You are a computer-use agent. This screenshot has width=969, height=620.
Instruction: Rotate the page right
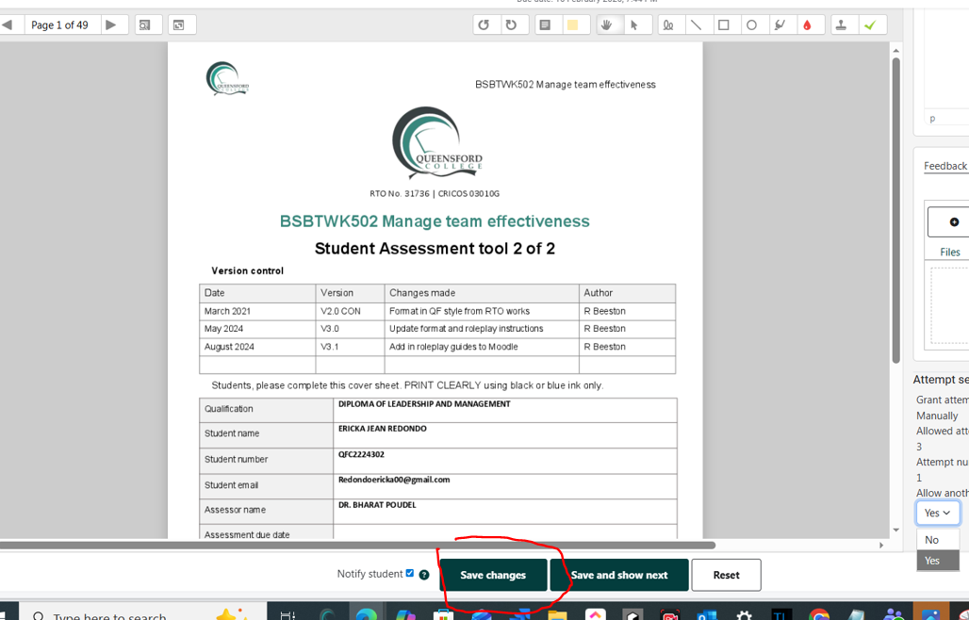(511, 24)
